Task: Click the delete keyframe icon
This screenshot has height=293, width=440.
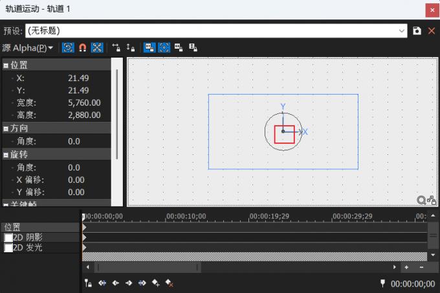Action: pyautogui.click(x=169, y=283)
